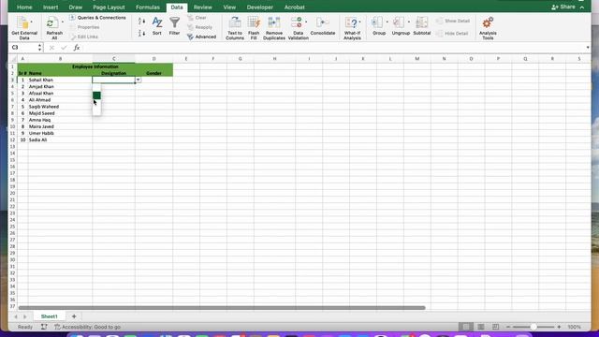Click Show Detail
The height and width of the screenshot is (337, 599).
[453, 21]
